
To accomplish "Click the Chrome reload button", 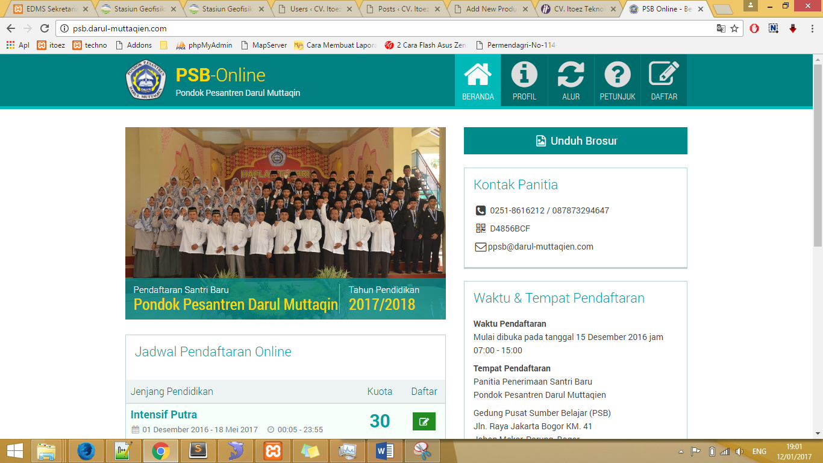I will click(45, 28).
